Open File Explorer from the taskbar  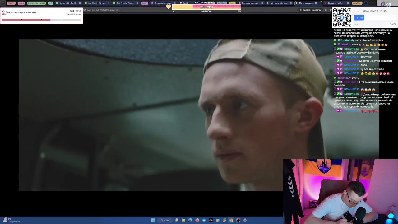click(183, 220)
